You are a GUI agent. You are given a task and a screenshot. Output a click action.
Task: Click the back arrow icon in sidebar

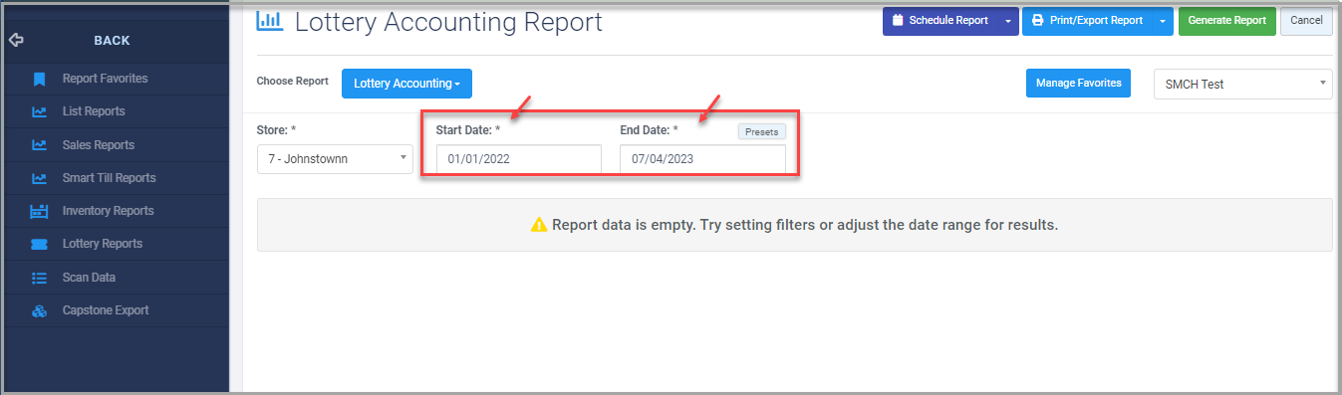(x=15, y=41)
